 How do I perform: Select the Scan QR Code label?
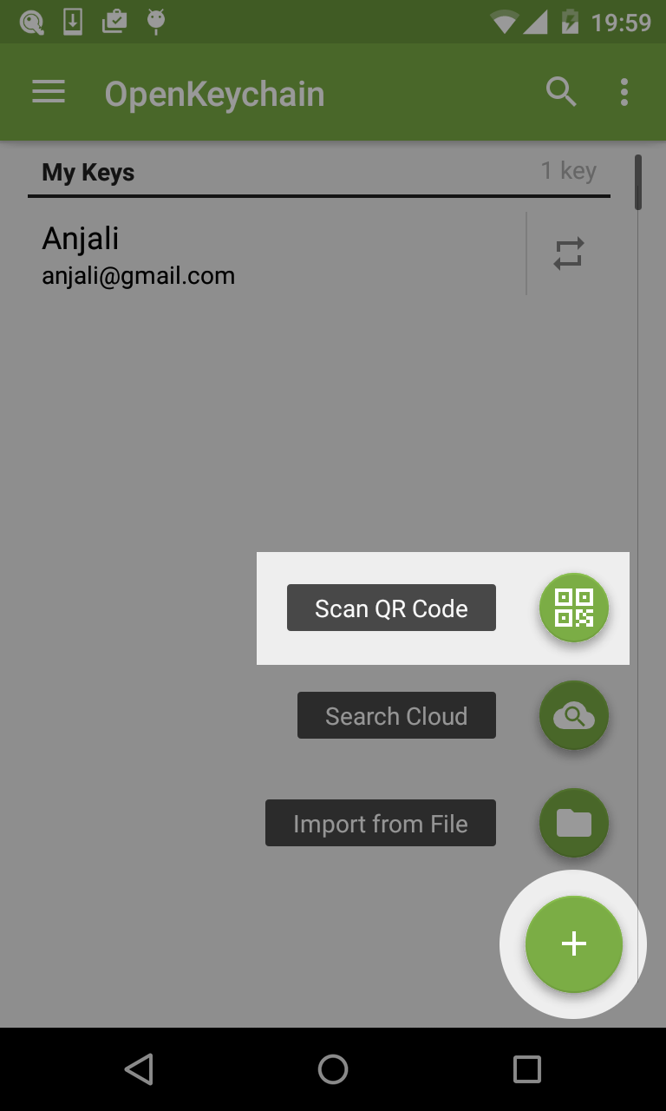(391, 608)
